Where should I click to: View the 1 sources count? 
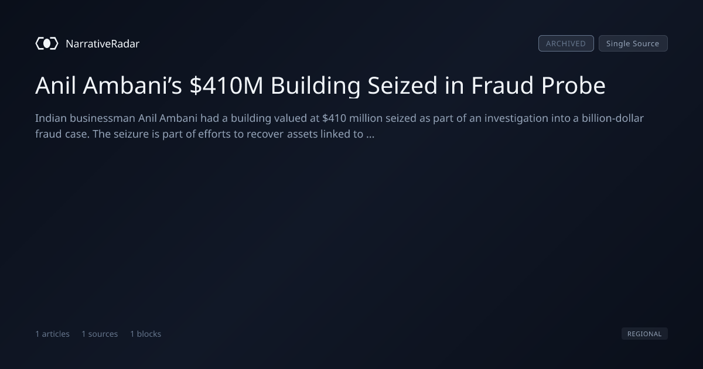click(x=100, y=334)
